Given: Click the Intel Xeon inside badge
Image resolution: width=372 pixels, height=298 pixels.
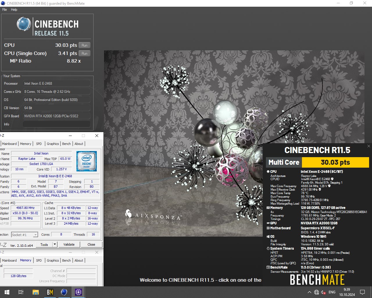Looking at the screenshot, I should coord(87,161).
